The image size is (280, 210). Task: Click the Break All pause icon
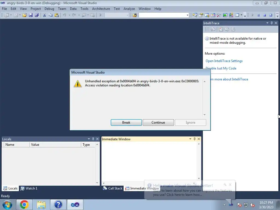click(x=259, y=15)
